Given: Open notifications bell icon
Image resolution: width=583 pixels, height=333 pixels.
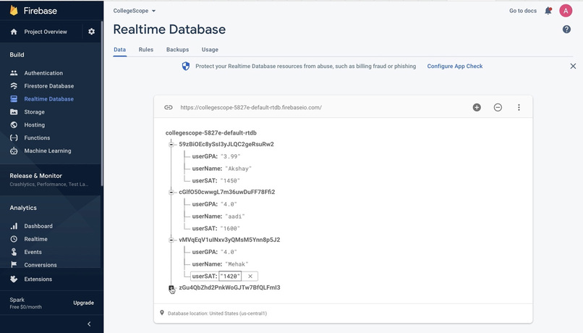Looking at the screenshot, I should (x=548, y=11).
